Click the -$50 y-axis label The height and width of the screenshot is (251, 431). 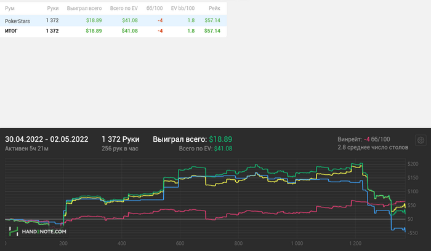(413, 233)
